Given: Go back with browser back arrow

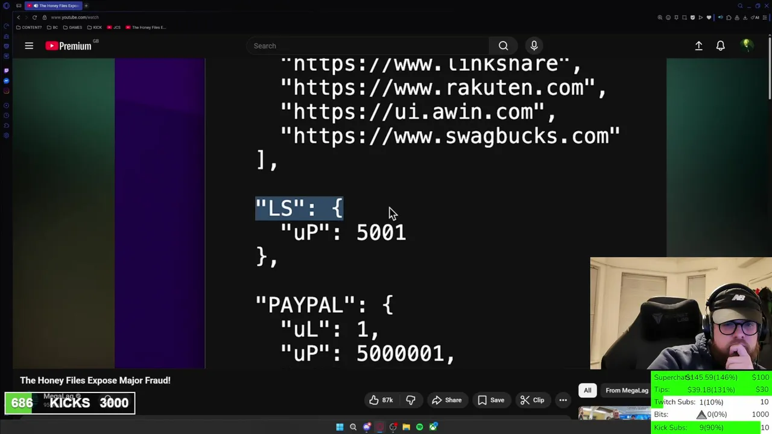Looking at the screenshot, I should (x=18, y=17).
